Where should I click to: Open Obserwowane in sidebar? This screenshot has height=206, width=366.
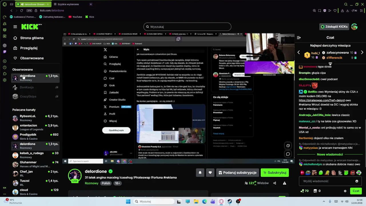click(32, 58)
